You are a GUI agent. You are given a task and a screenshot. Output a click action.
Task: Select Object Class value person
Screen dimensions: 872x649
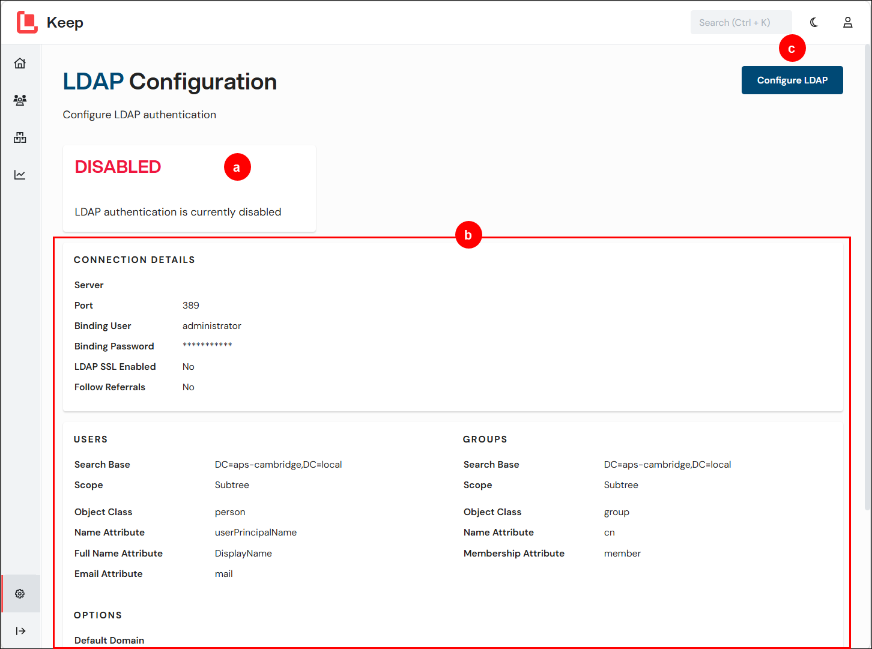click(x=230, y=512)
